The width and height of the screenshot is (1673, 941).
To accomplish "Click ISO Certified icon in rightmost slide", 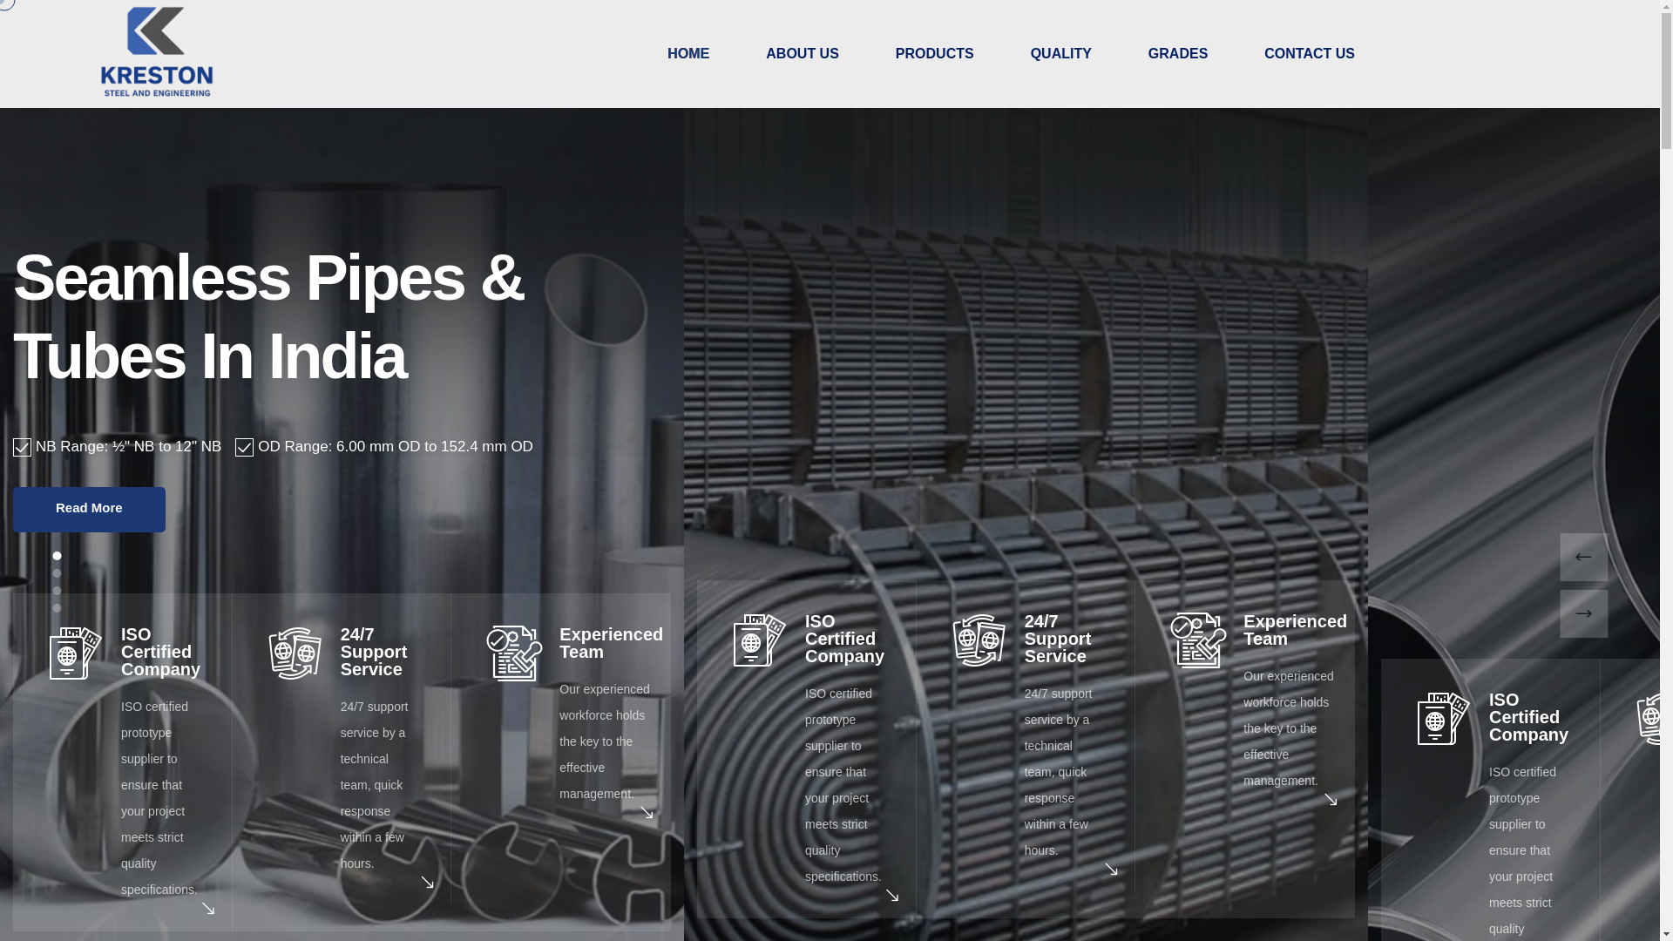I will pos(1443,719).
